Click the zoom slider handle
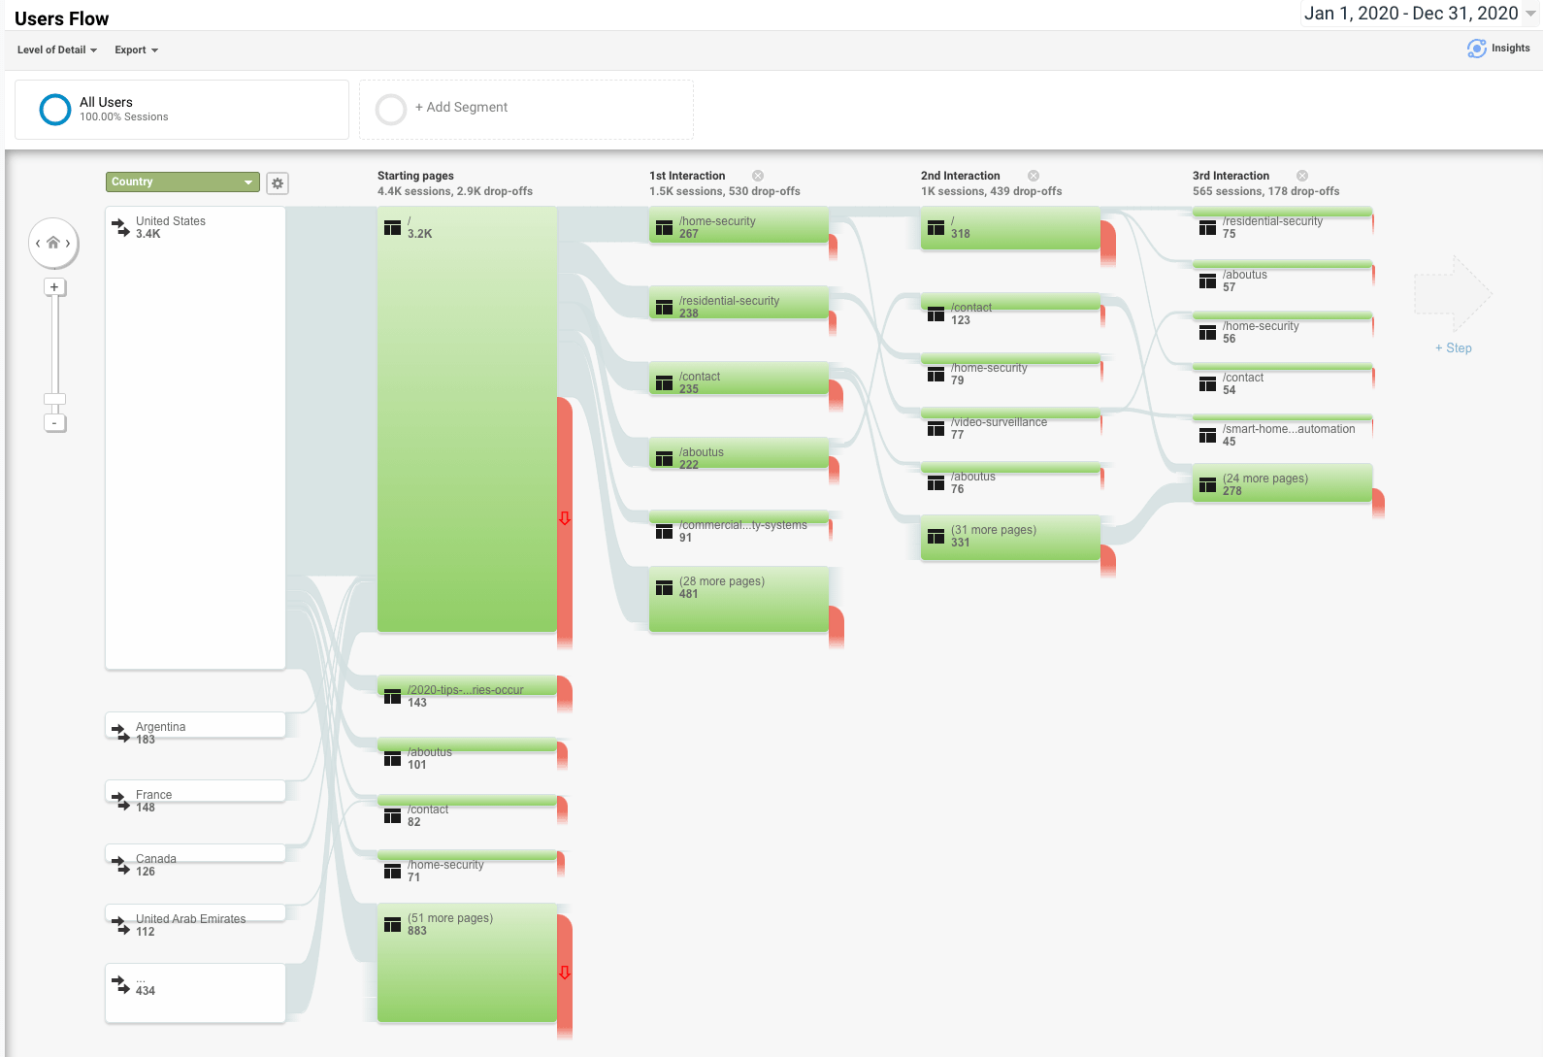 tap(54, 399)
